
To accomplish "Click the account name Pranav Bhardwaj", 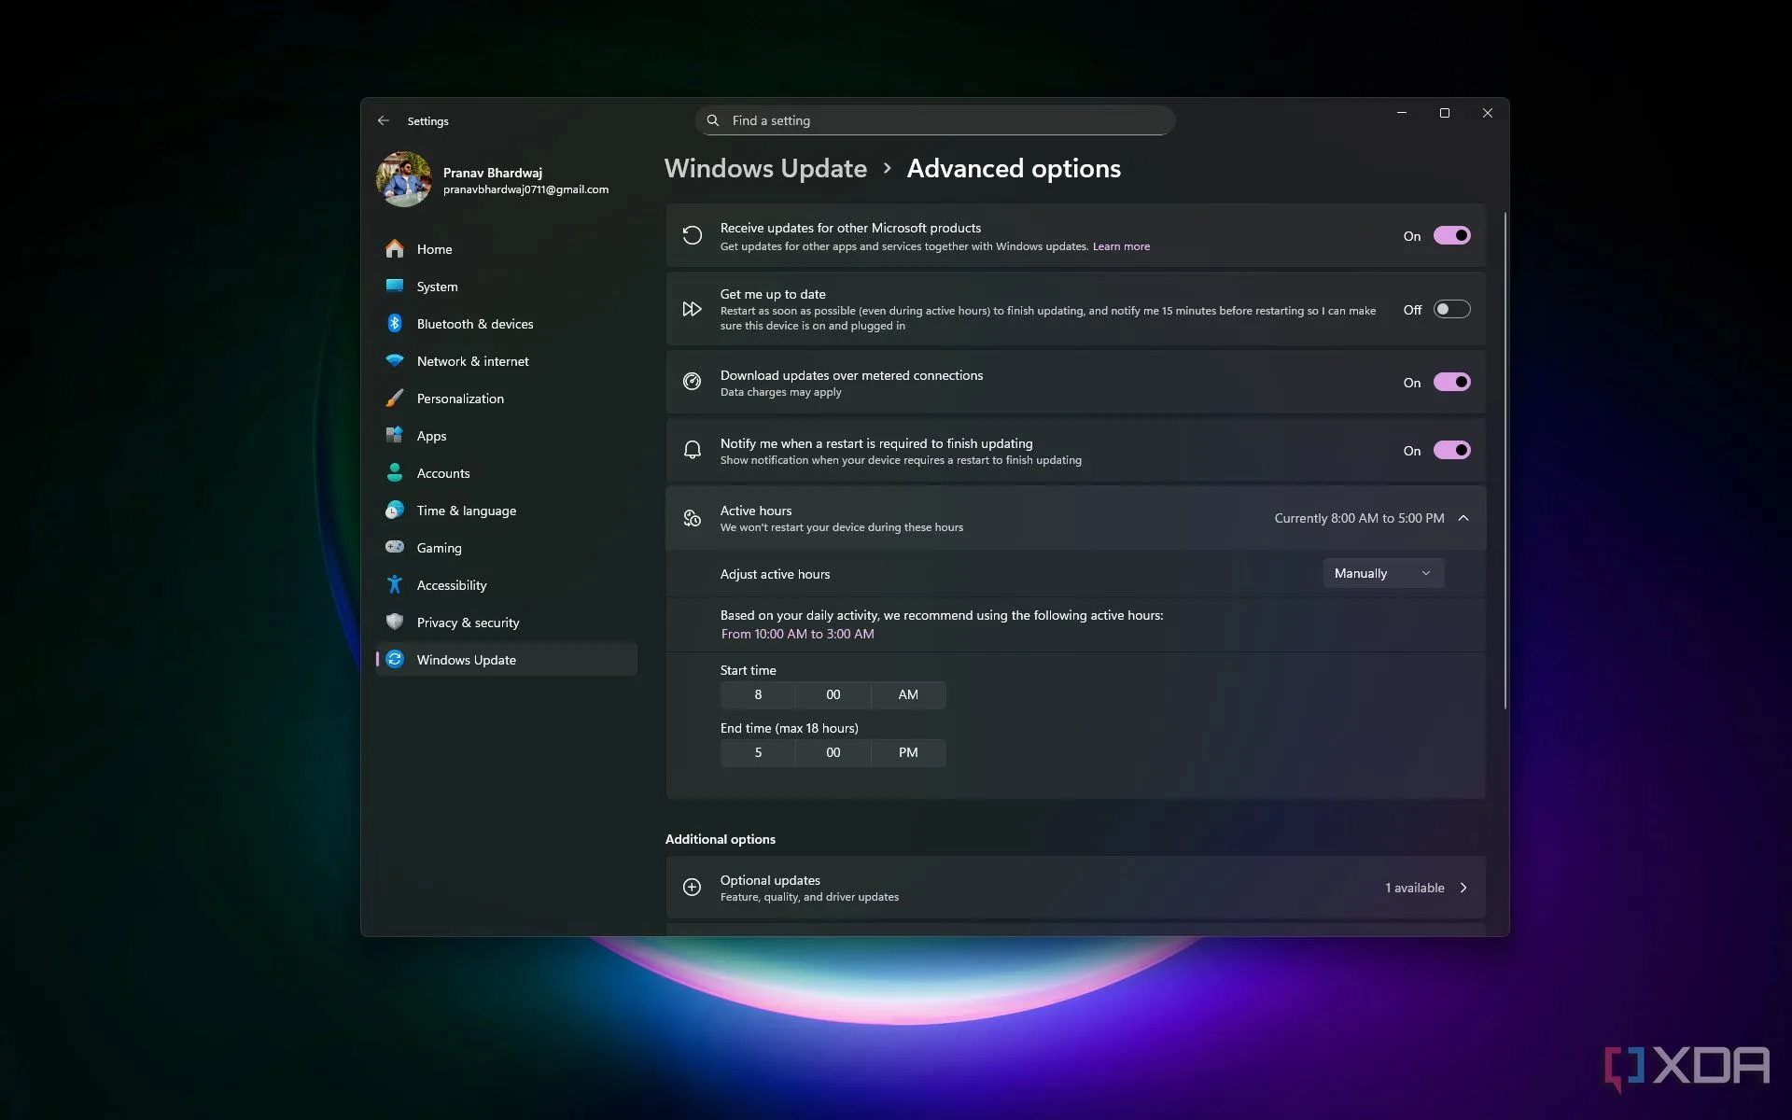I will [492, 173].
